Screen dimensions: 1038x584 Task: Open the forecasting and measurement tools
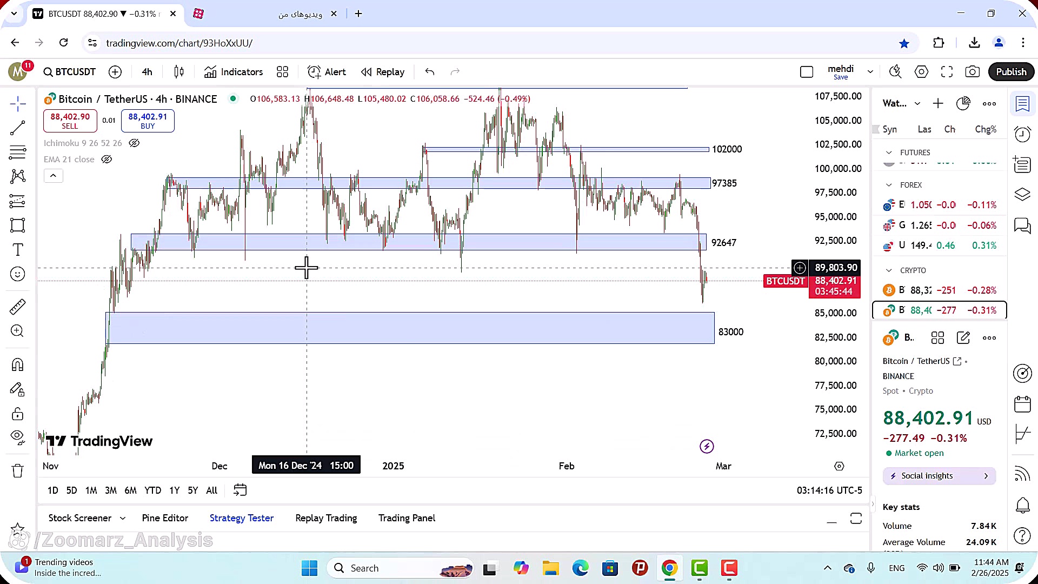coord(17,201)
